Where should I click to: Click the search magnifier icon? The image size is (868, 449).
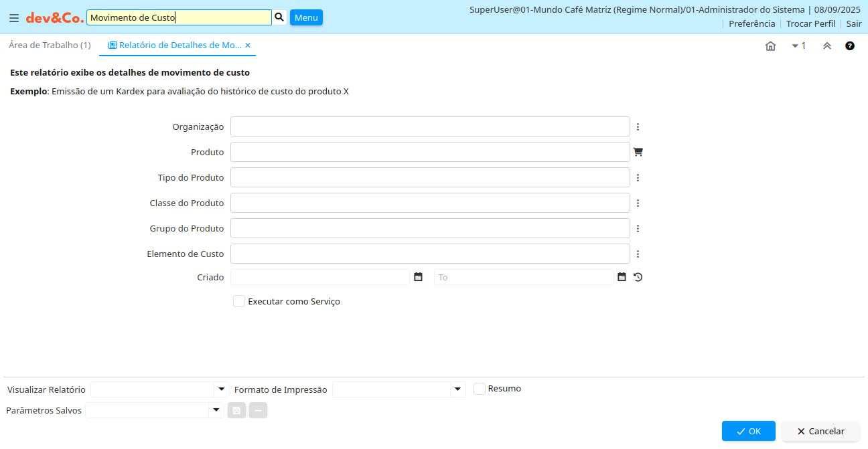pyautogui.click(x=280, y=17)
